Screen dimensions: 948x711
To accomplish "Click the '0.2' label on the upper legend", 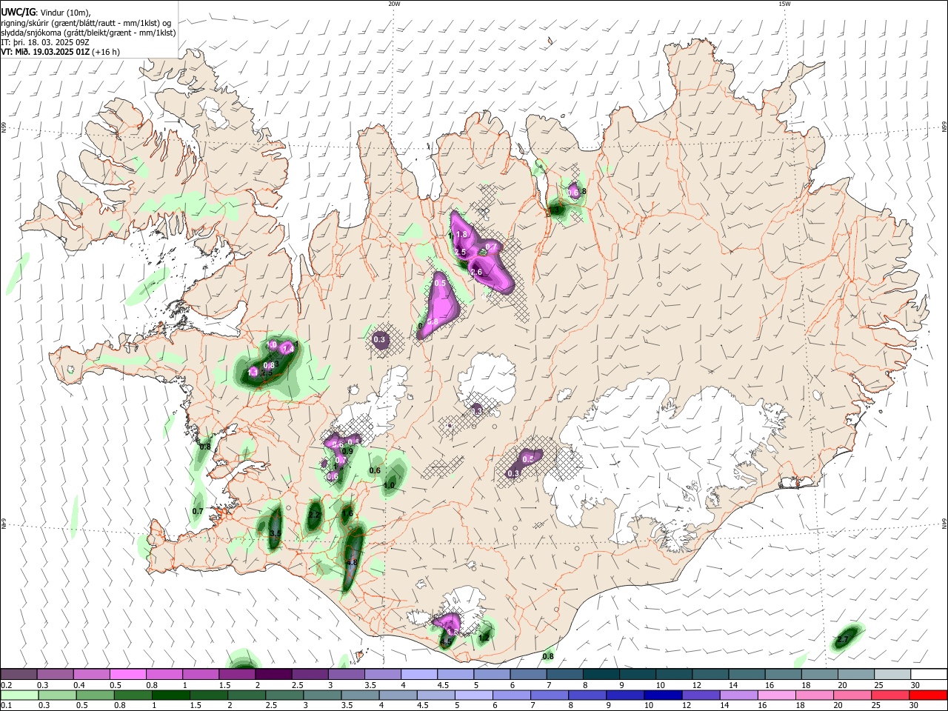I will click(6, 685).
